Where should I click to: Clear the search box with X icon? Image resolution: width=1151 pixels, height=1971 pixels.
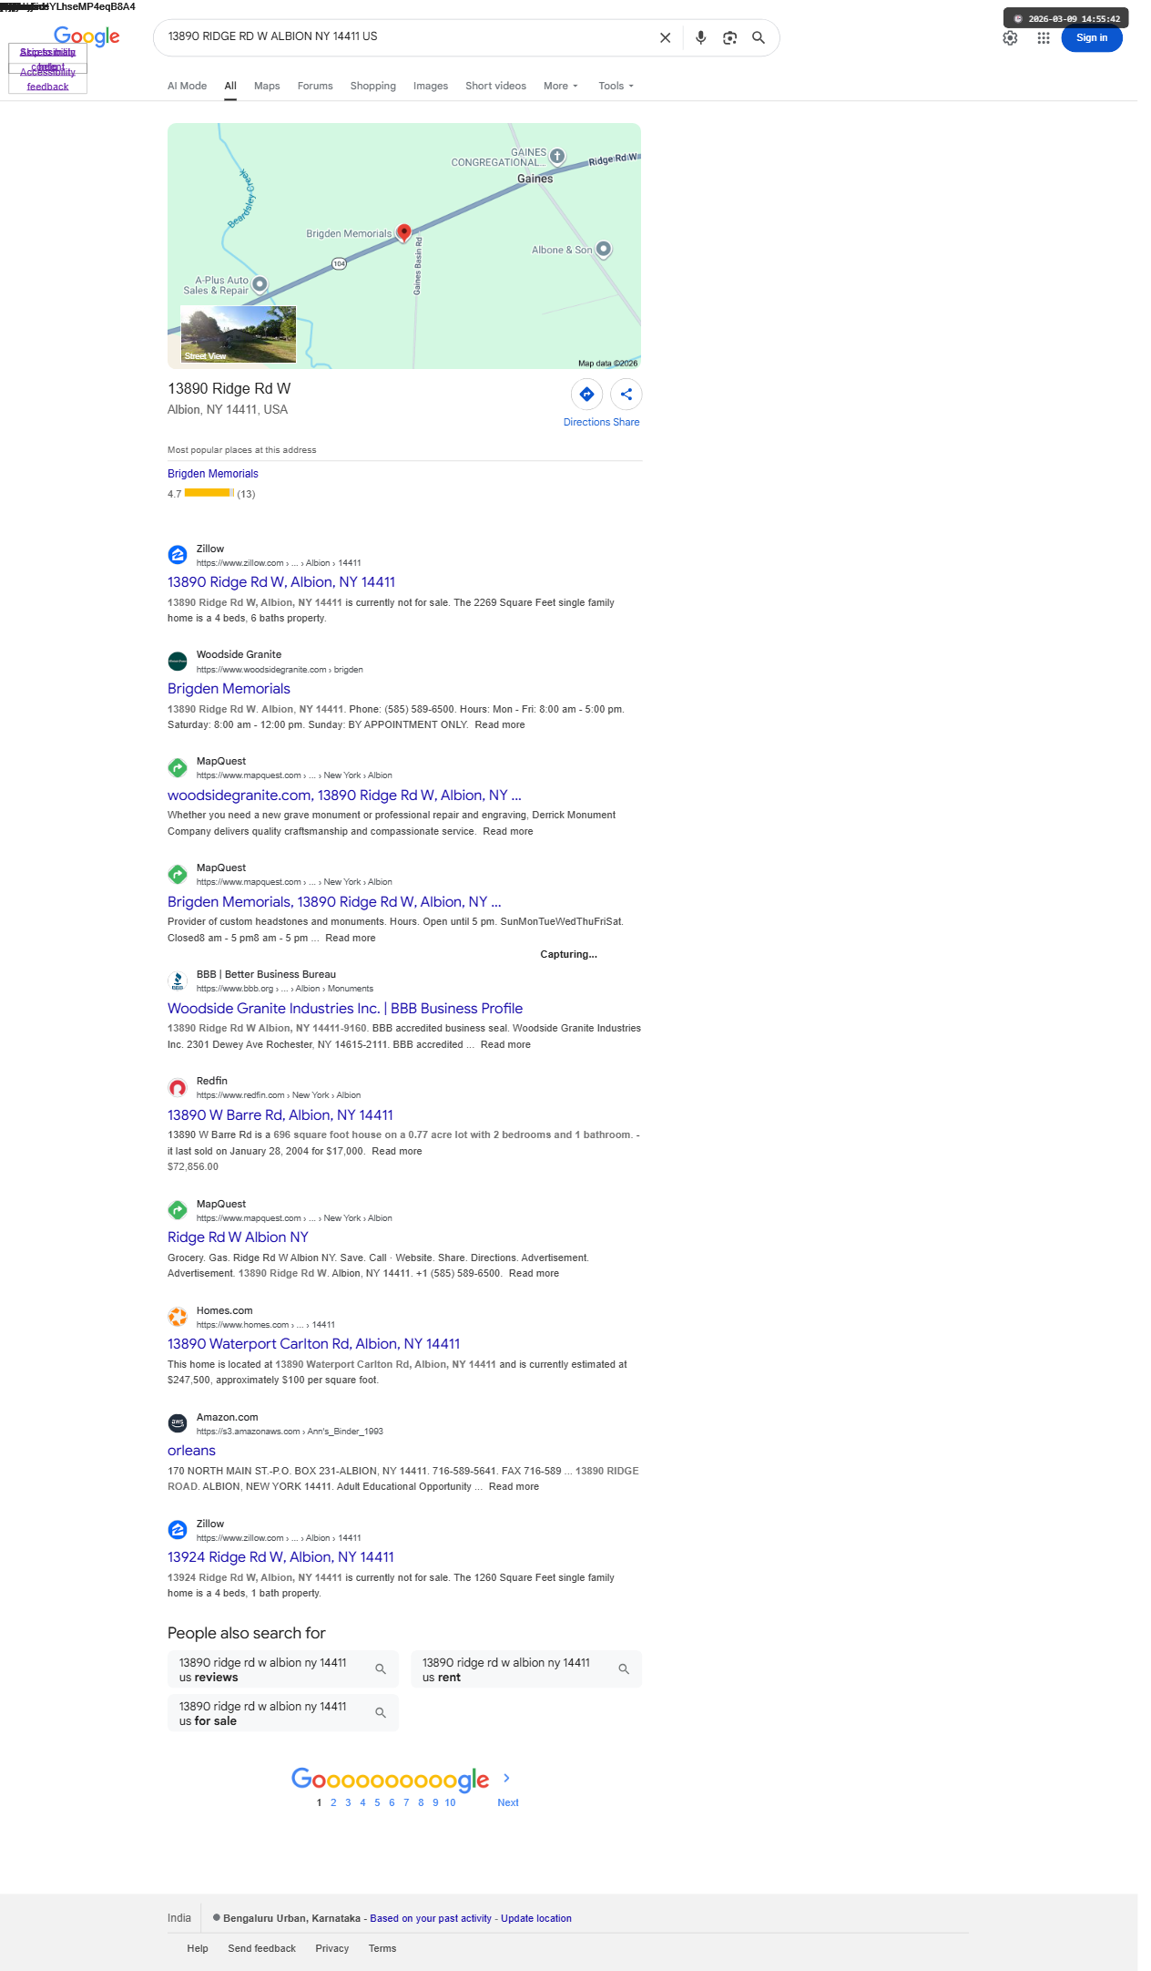click(x=665, y=37)
